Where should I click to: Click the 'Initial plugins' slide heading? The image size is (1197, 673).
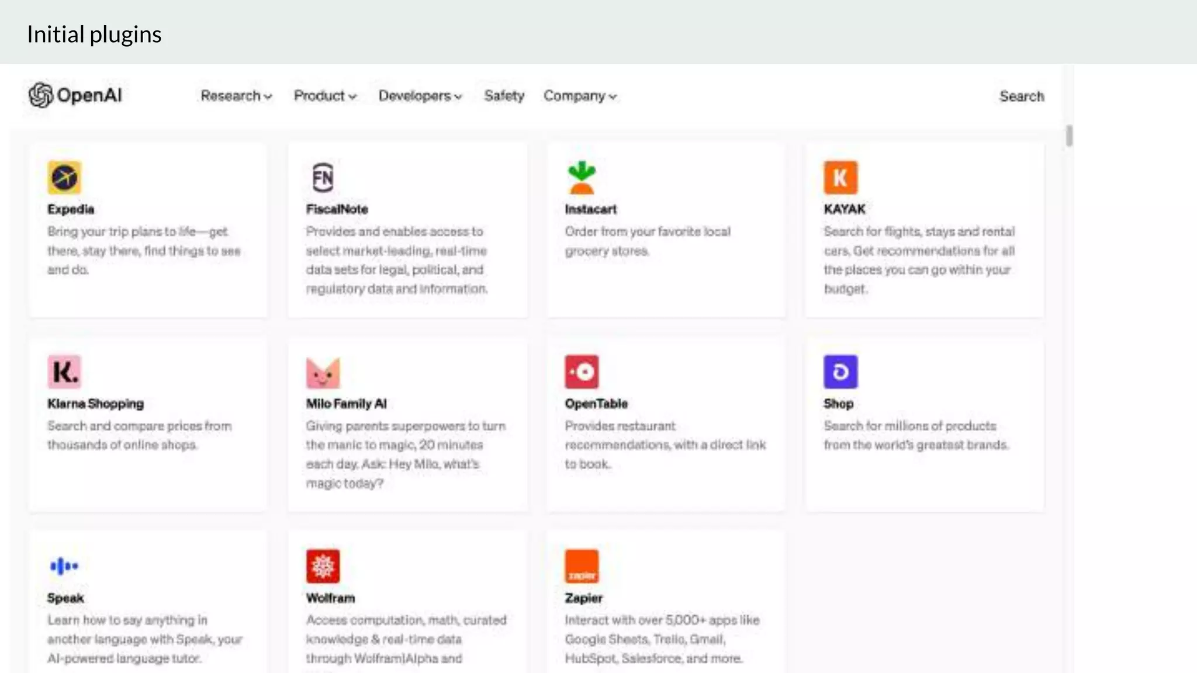click(x=94, y=34)
